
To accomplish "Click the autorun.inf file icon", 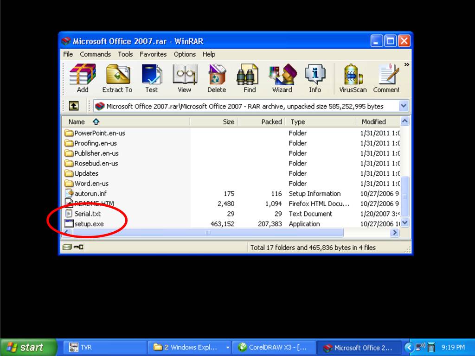I will 69,193.
